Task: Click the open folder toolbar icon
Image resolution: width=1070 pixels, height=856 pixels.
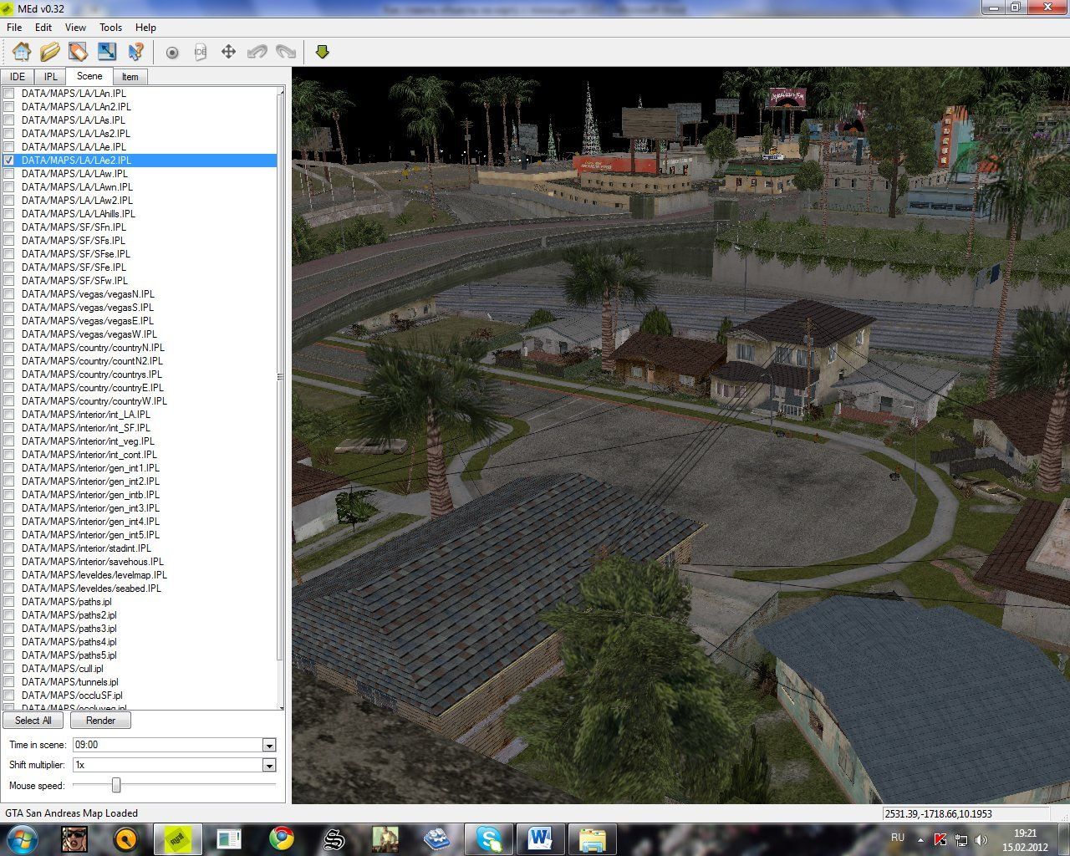Action: [50, 52]
